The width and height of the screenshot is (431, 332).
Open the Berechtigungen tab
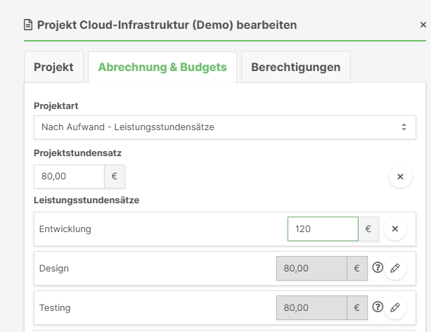pos(295,68)
